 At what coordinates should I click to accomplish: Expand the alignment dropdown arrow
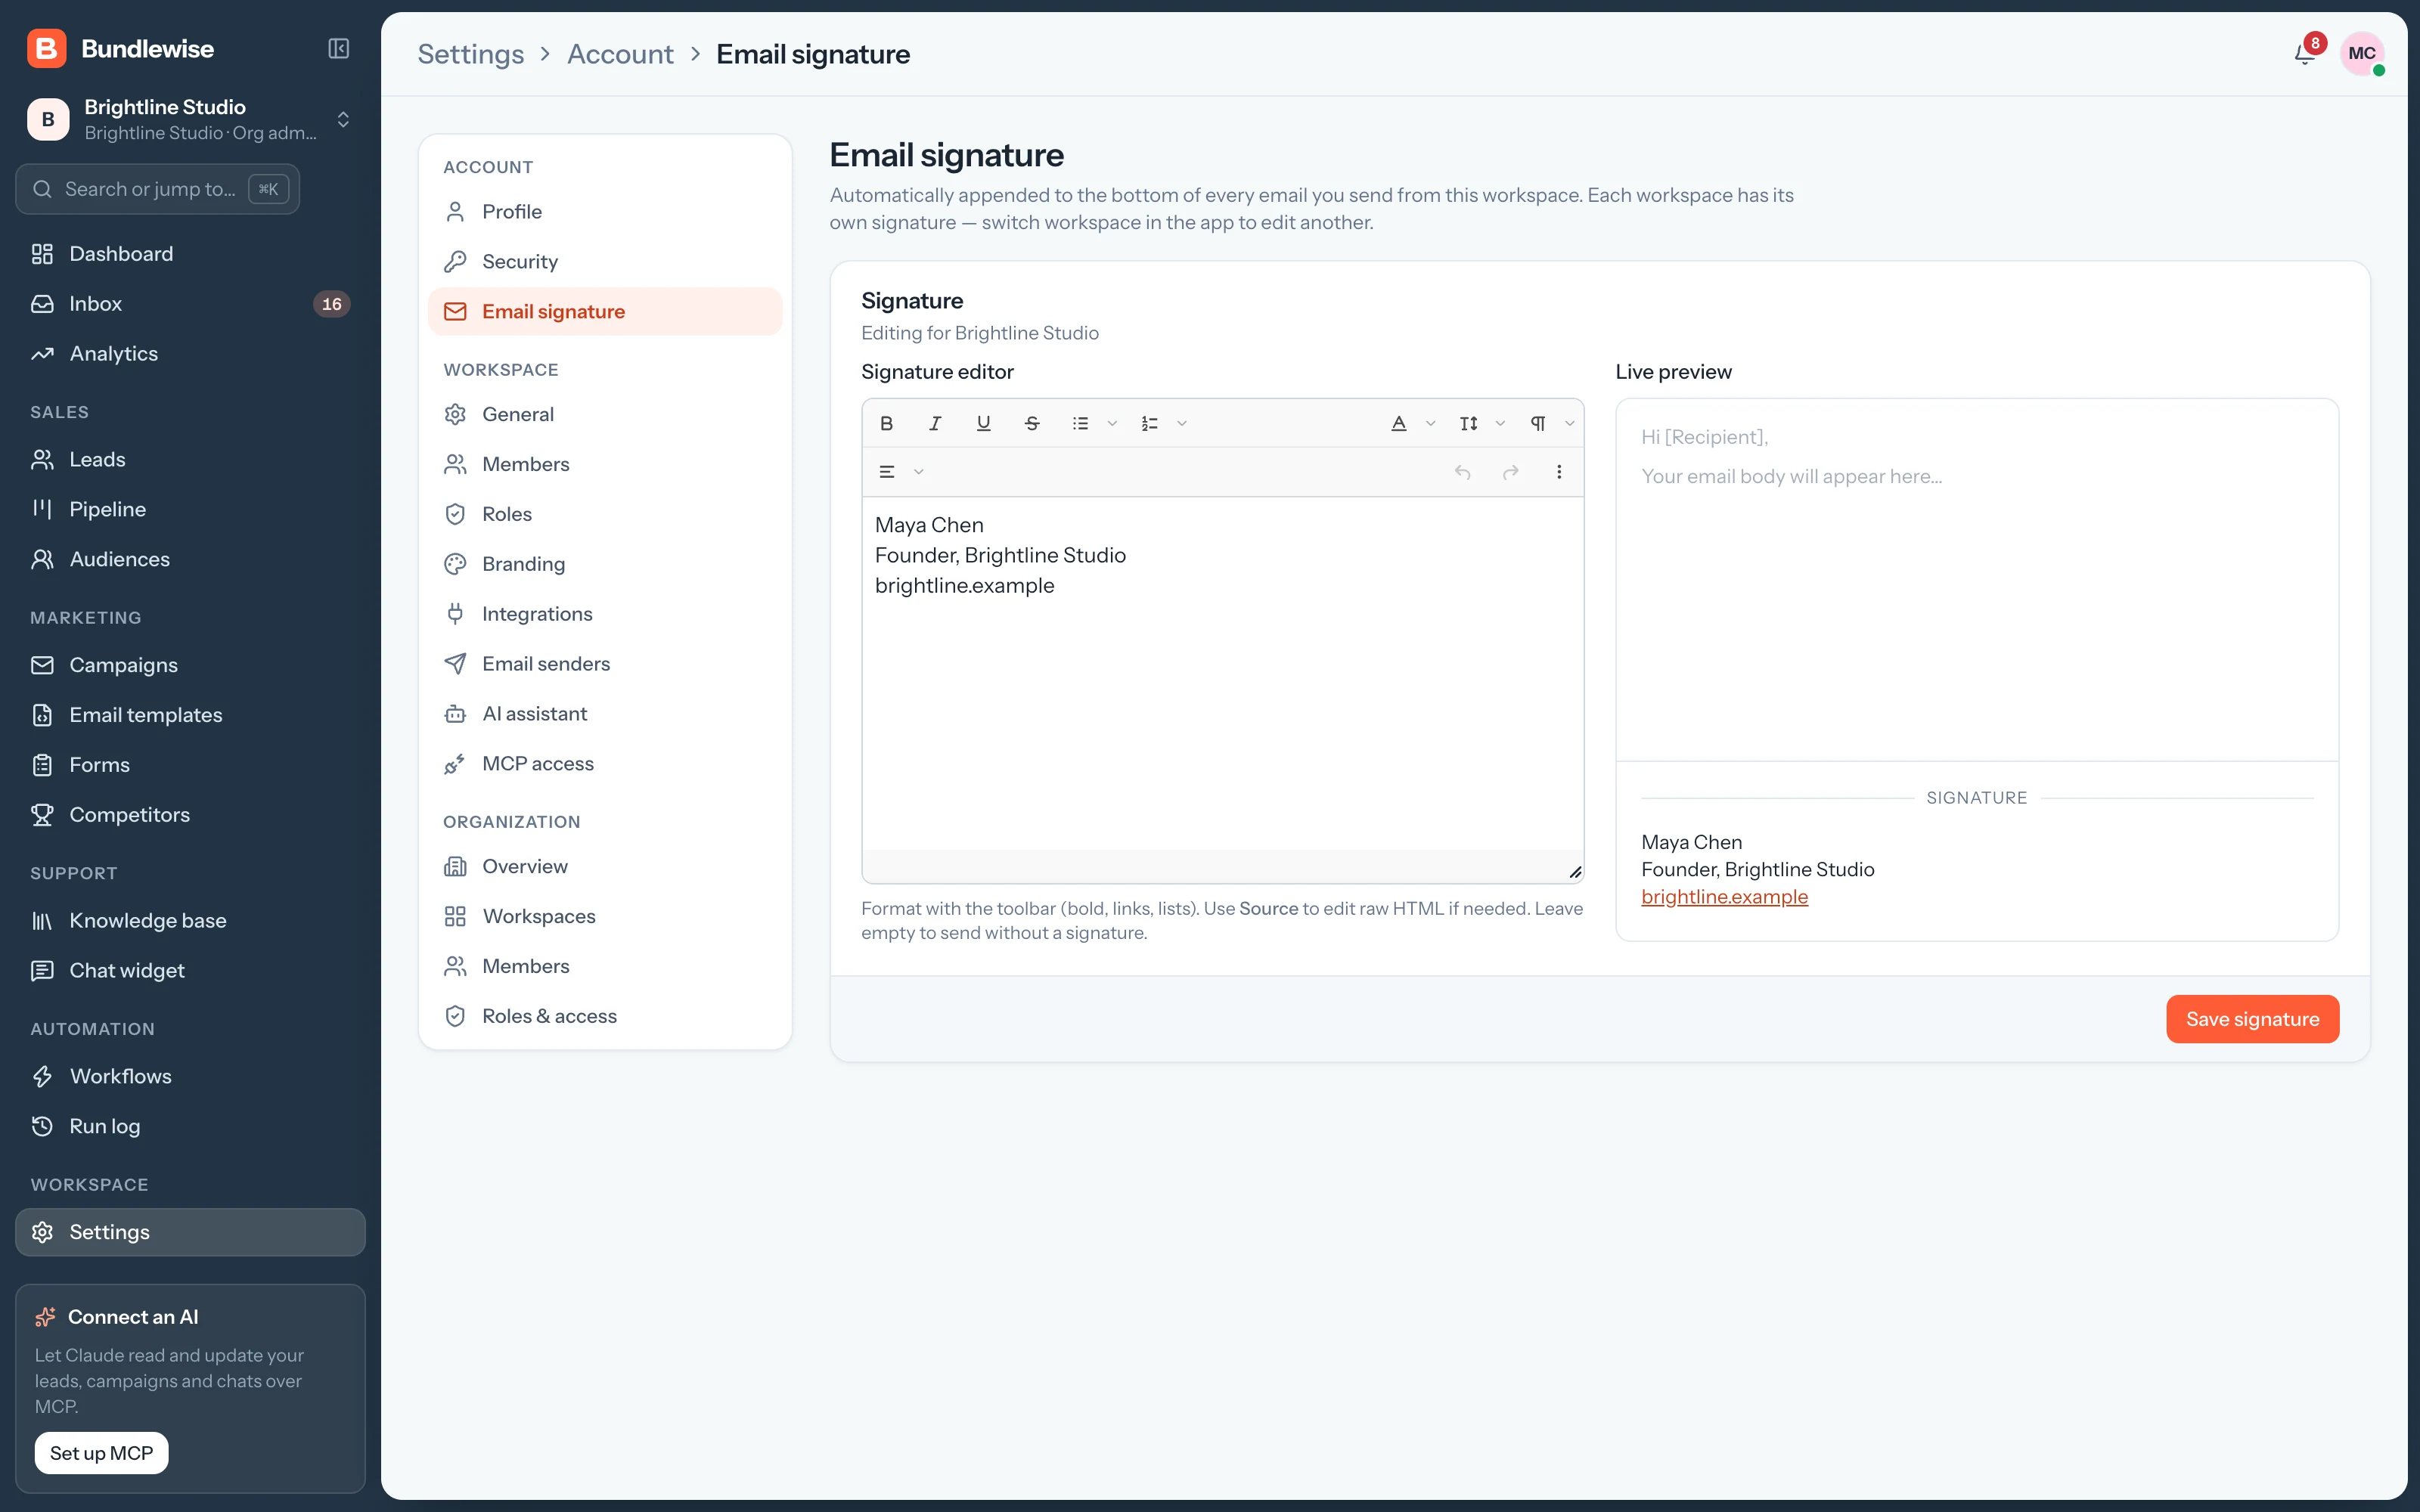918,472
